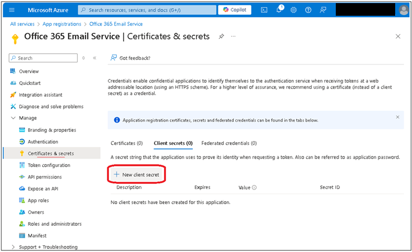Image resolution: width=412 pixels, height=252 pixels.
Task: Close the Certificates & secrets blade
Action: (x=398, y=36)
